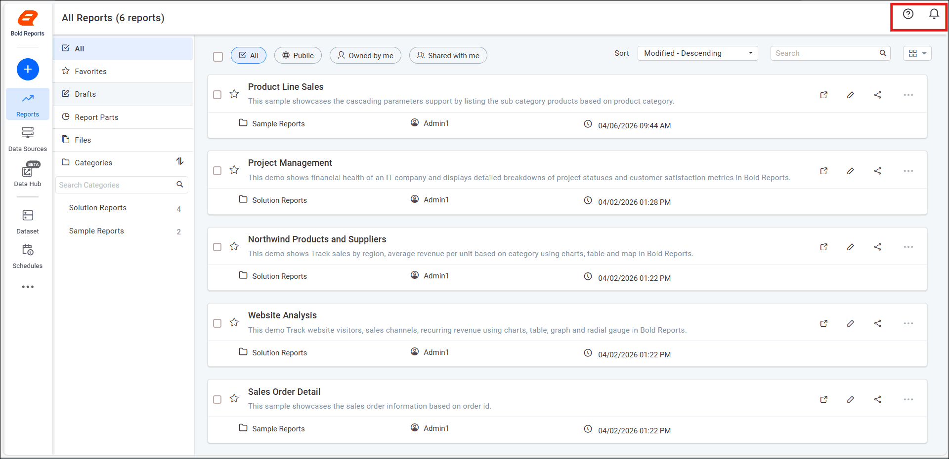
Task: Tick the Product Line Sales checkbox
Action: [x=217, y=95]
